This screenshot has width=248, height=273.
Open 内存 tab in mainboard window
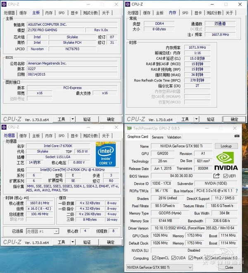pyautogui.click(x=49, y=13)
